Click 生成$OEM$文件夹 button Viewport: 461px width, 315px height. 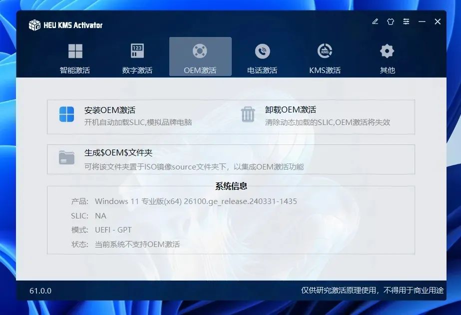[x=118, y=153]
